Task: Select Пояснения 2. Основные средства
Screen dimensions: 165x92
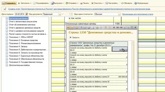Action: [x=23, y=40]
